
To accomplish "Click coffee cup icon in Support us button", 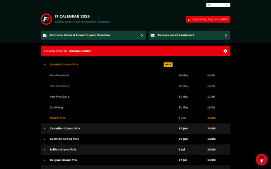I will point(189,19).
